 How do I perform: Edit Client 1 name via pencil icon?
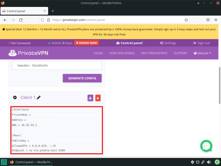pos(39,98)
